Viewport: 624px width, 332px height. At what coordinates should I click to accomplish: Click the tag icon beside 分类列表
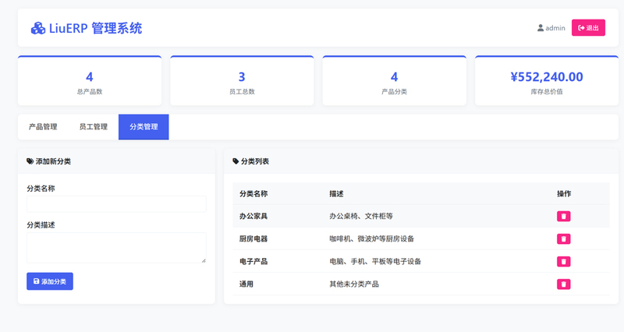pos(236,161)
